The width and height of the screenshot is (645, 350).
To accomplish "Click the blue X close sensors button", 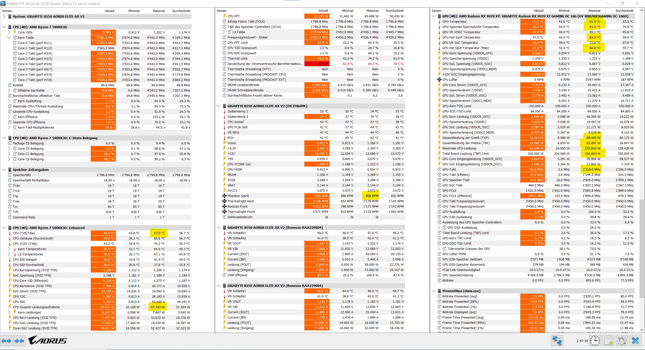I will [635, 341].
